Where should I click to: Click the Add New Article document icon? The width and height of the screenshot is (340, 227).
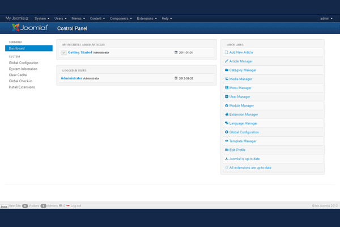coord(226,52)
